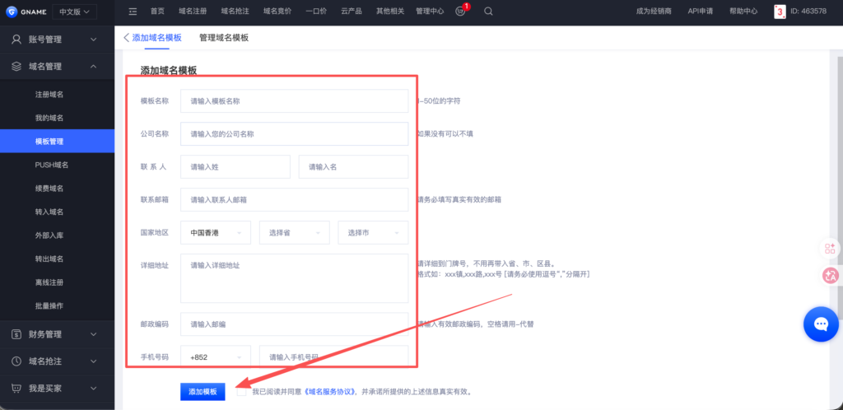Toggle the sidebar collapse icon
843x410 pixels.
click(133, 12)
